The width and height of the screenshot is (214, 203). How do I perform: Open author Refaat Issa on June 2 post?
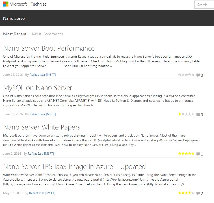(41, 154)
